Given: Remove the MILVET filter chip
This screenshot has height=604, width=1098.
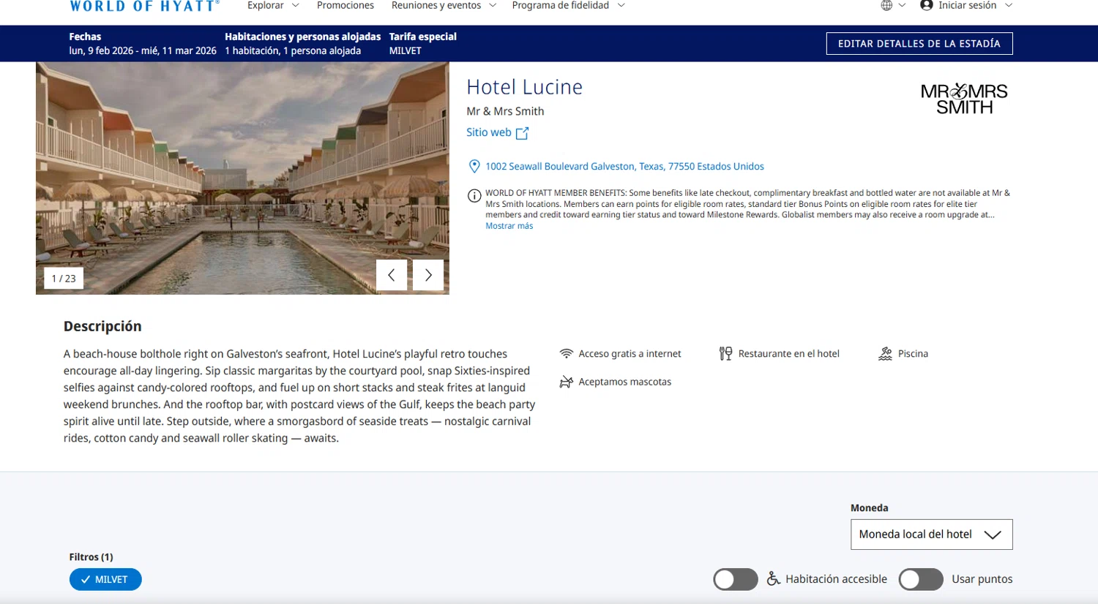Looking at the screenshot, I should click(105, 579).
